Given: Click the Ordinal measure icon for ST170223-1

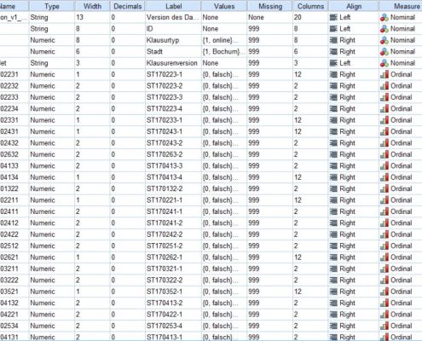Looking at the screenshot, I should click(384, 75).
